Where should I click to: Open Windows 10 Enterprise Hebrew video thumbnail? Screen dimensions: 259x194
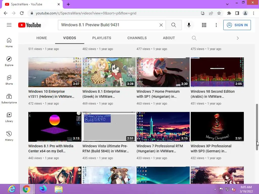click(55, 72)
